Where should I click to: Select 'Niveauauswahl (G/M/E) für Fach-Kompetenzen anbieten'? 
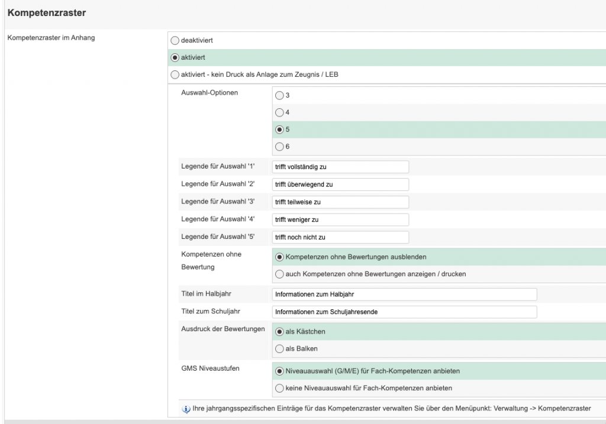(279, 371)
